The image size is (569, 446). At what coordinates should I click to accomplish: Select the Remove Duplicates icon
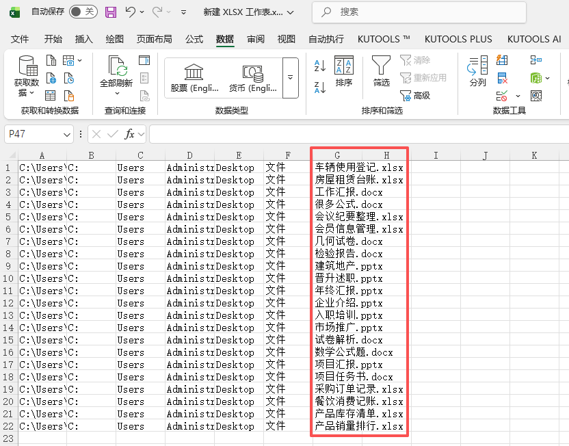503,78
